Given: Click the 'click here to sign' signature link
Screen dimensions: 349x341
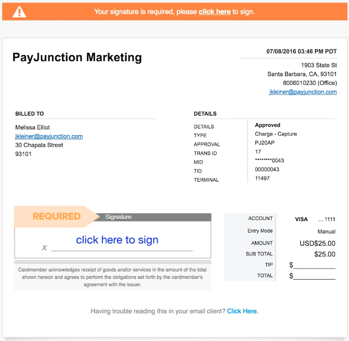Looking at the screenshot, I should (117, 240).
